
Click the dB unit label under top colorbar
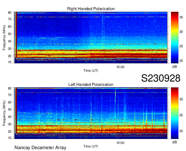click(x=175, y=67)
